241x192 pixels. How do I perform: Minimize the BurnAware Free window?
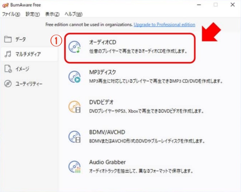[x=199, y=5]
